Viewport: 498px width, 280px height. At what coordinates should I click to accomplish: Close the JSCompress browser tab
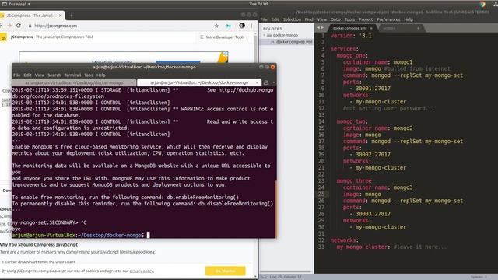click(x=61, y=16)
